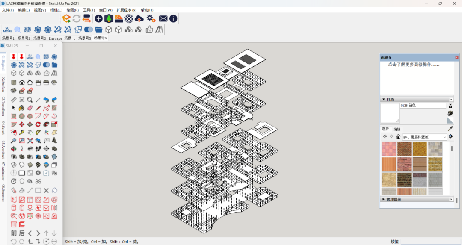Click the scissors icon in SM1.25
The height and width of the screenshot is (245, 462).
pos(38,181)
